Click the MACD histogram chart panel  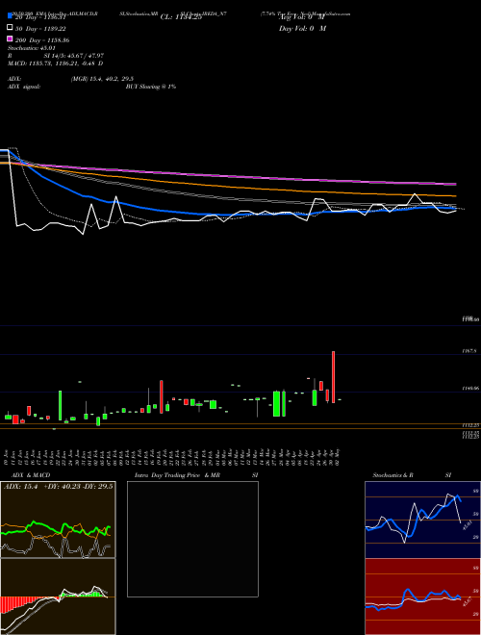coord(58,597)
